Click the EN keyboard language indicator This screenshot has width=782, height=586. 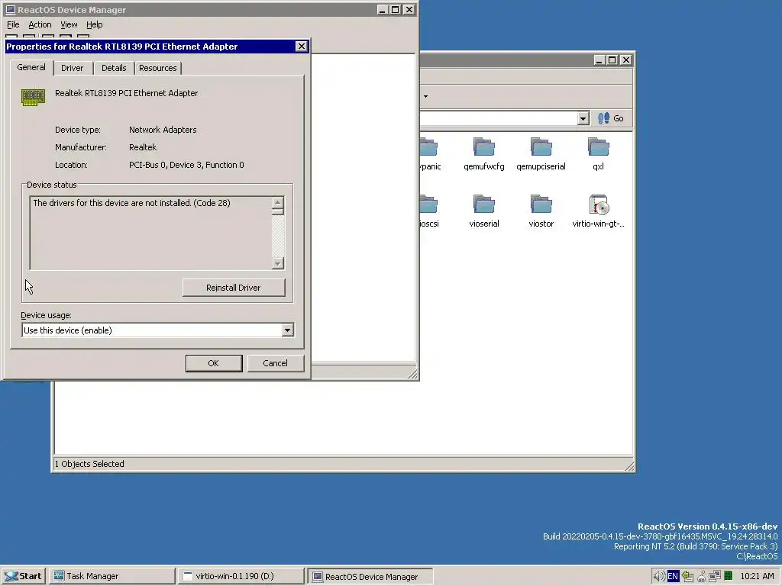[673, 576]
